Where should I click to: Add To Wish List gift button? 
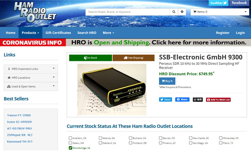218,100
